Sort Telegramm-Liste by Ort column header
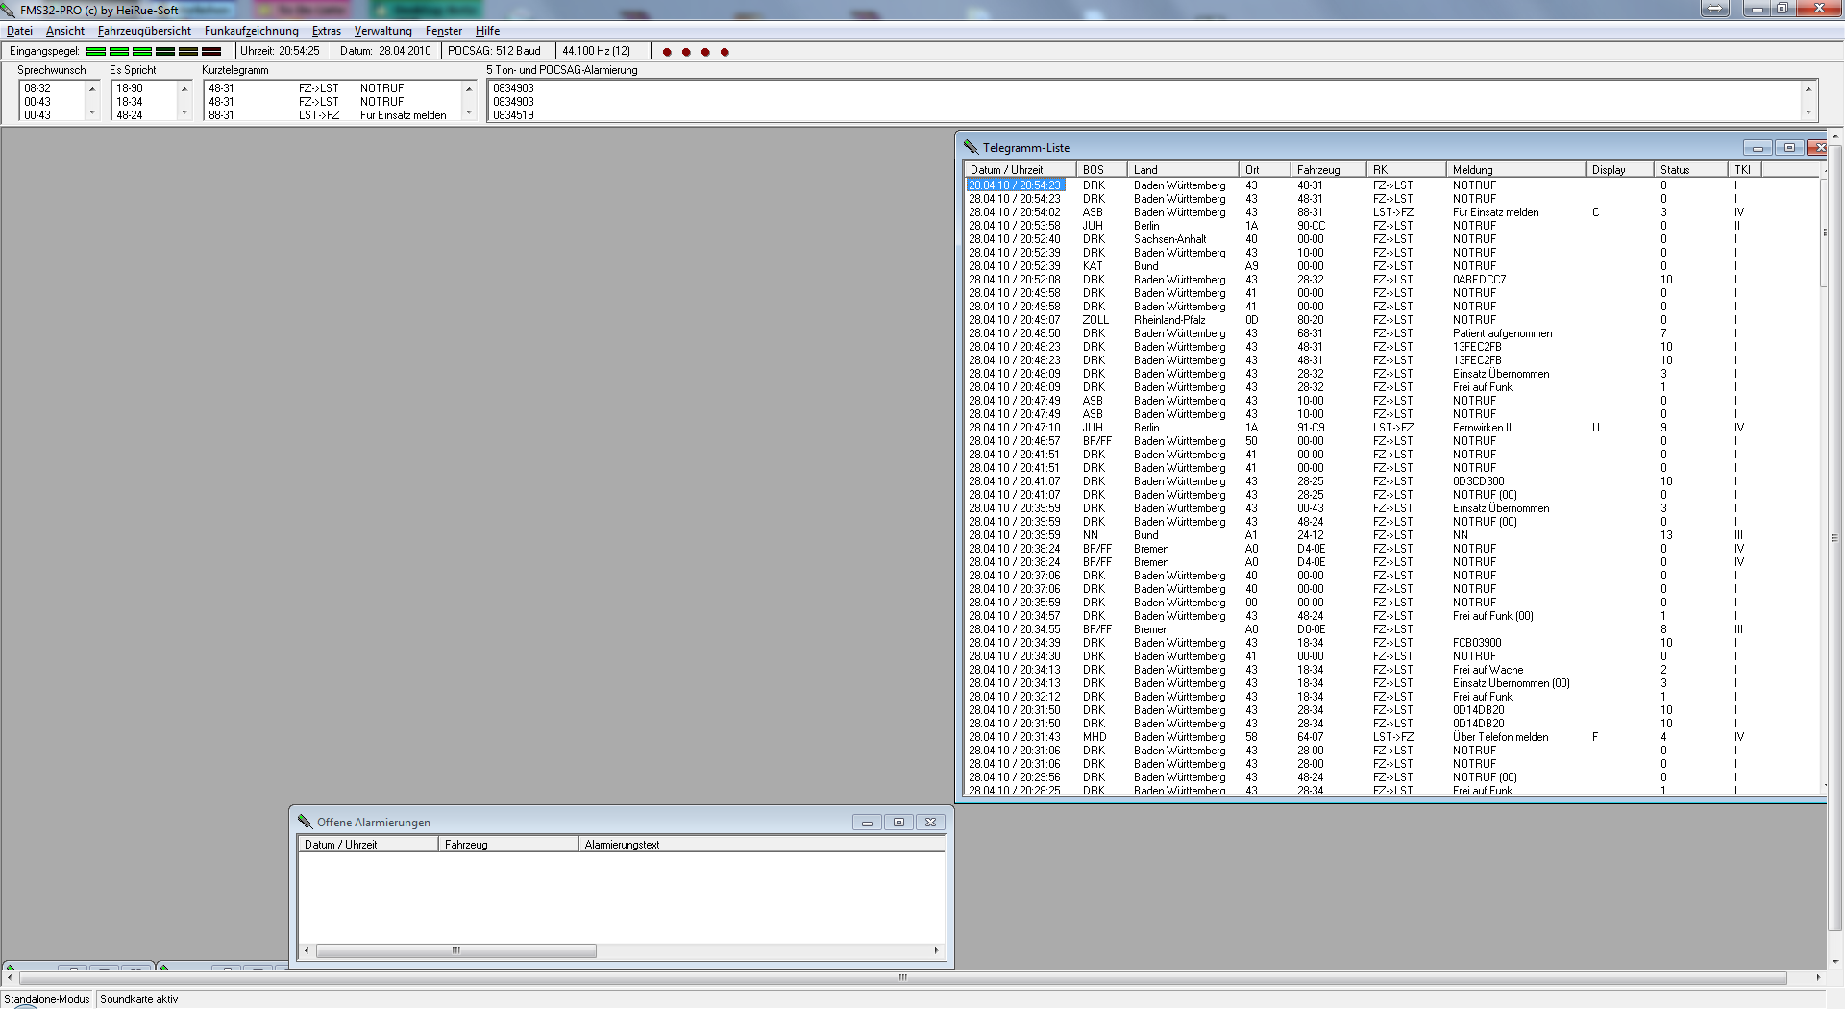 [x=1265, y=170]
